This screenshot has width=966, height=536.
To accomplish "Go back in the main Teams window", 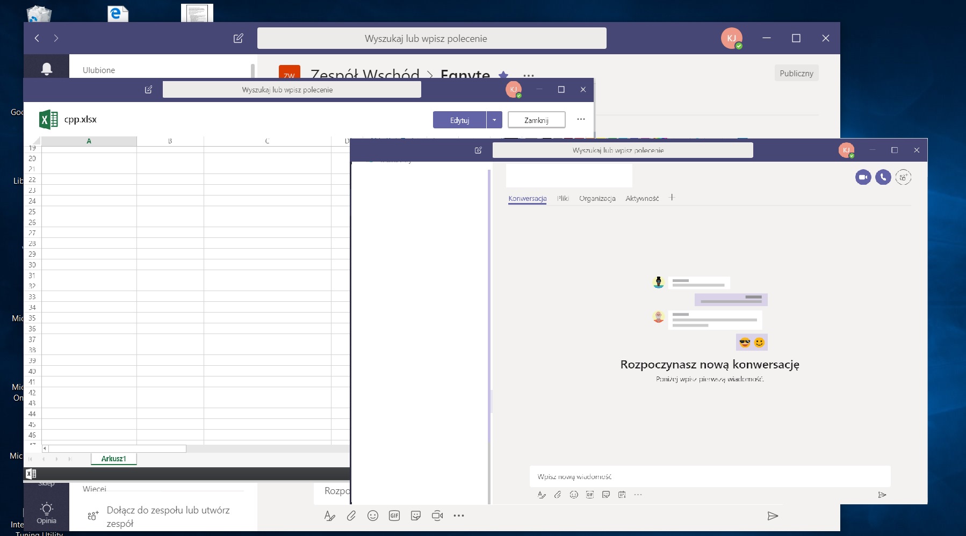I will [37, 38].
